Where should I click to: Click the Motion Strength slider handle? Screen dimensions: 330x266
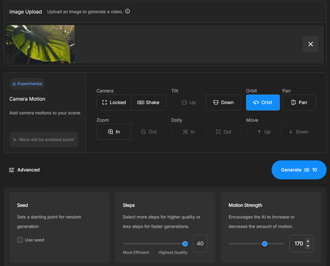[265, 244]
